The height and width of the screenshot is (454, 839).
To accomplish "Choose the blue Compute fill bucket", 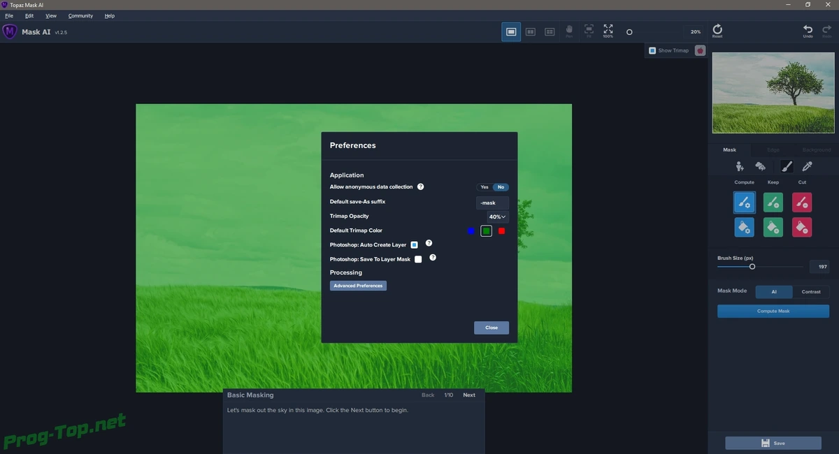I will [745, 227].
